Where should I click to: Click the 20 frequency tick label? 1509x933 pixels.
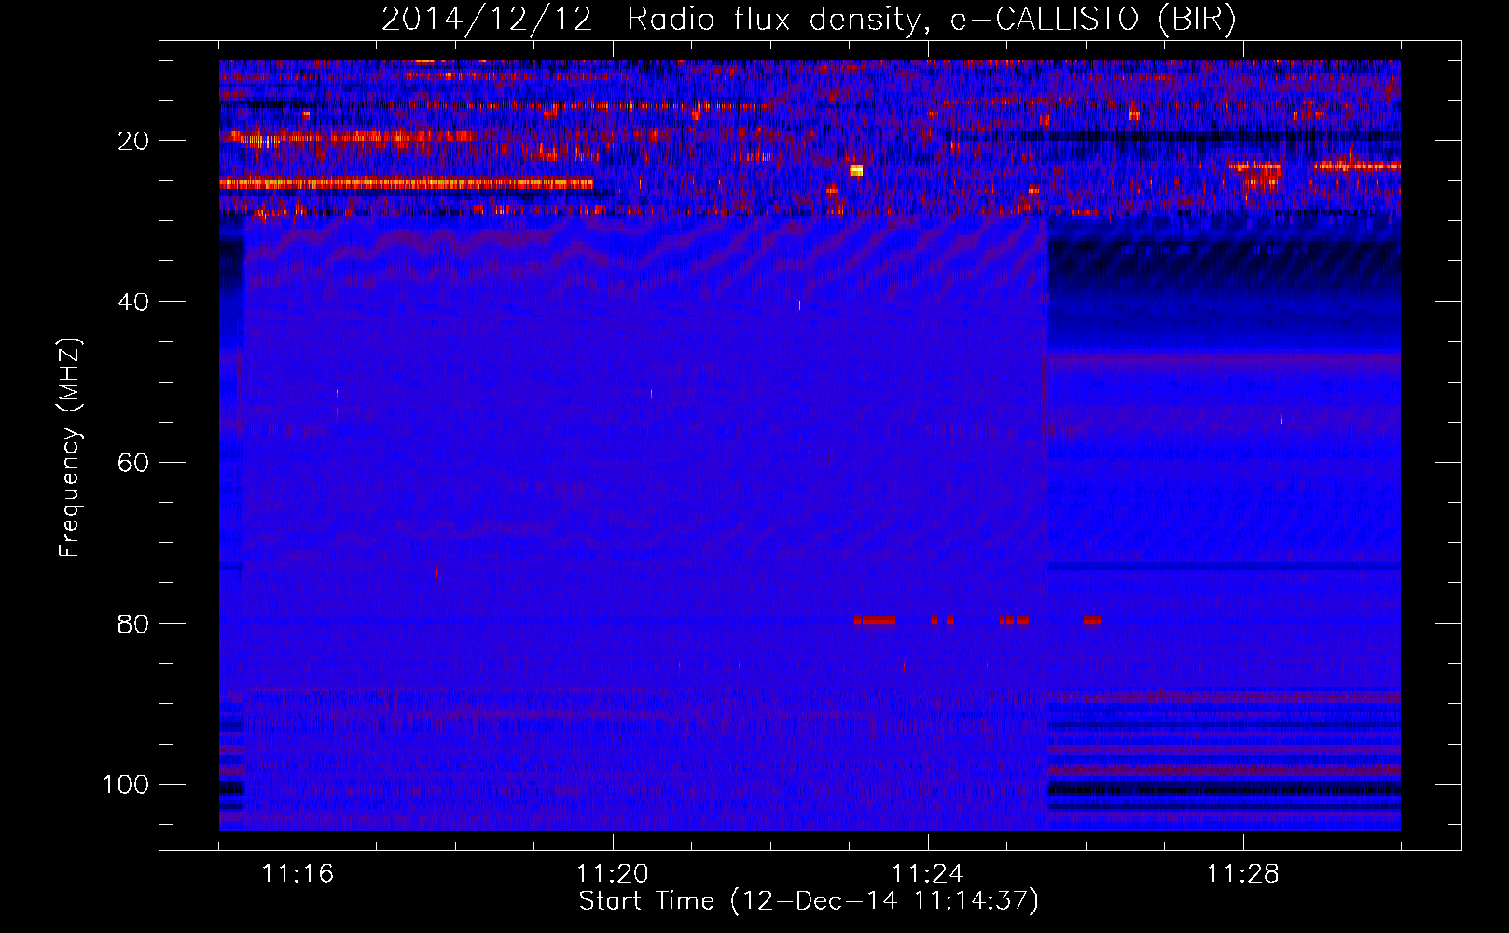click(x=133, y=141)
